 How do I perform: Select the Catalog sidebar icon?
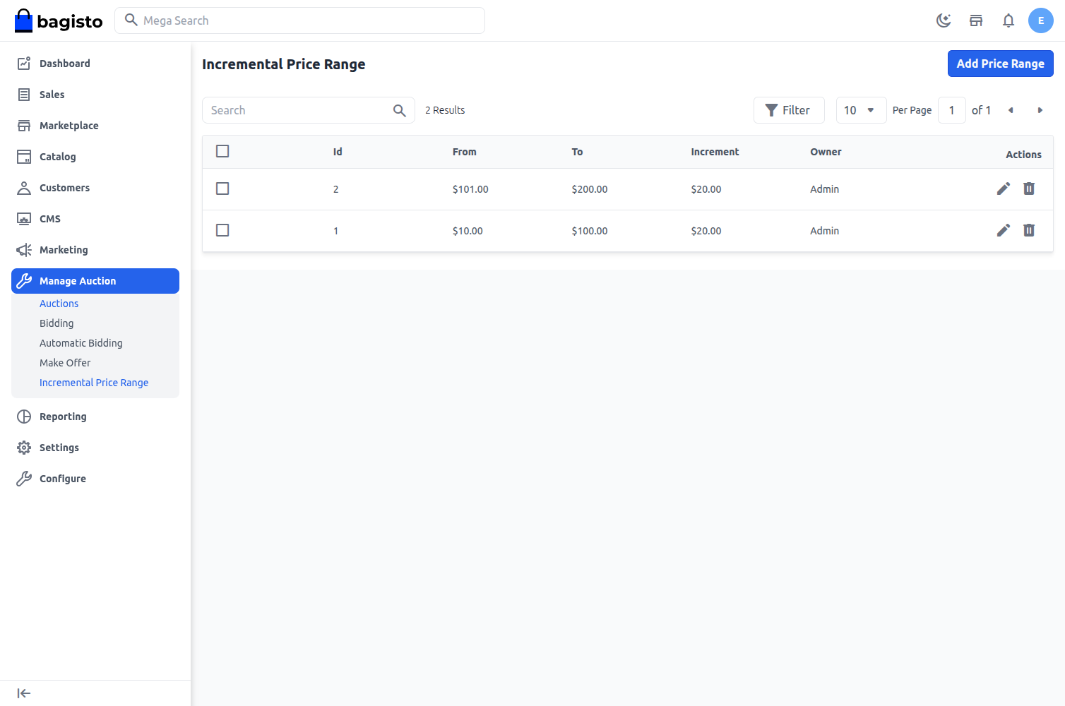pyautogui.click(x=24, y=156)
